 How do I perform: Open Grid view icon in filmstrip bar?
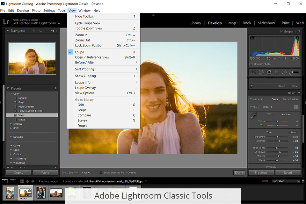click(x=22, y=181)
